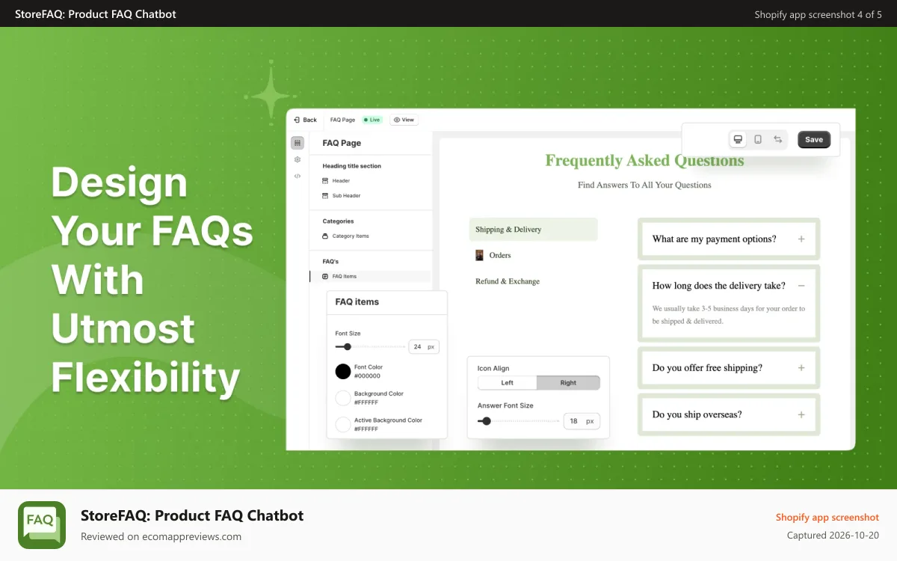
Task: Adjust the Answer Font Size slider handle
Action: click(x=487, y=421)
